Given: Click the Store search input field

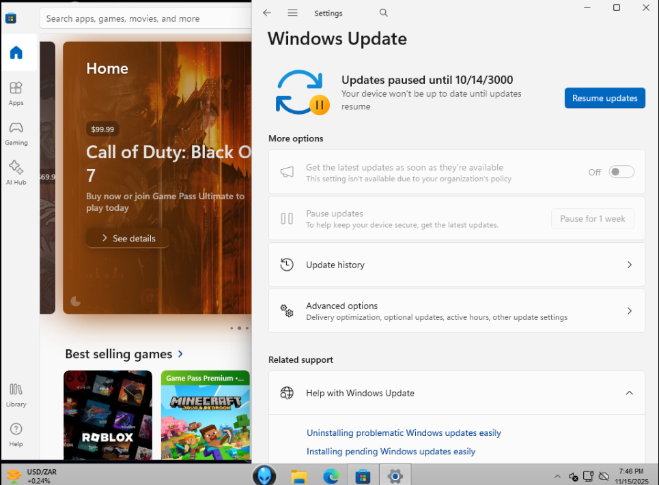Looking at the screenshot, I should (143, 18).
